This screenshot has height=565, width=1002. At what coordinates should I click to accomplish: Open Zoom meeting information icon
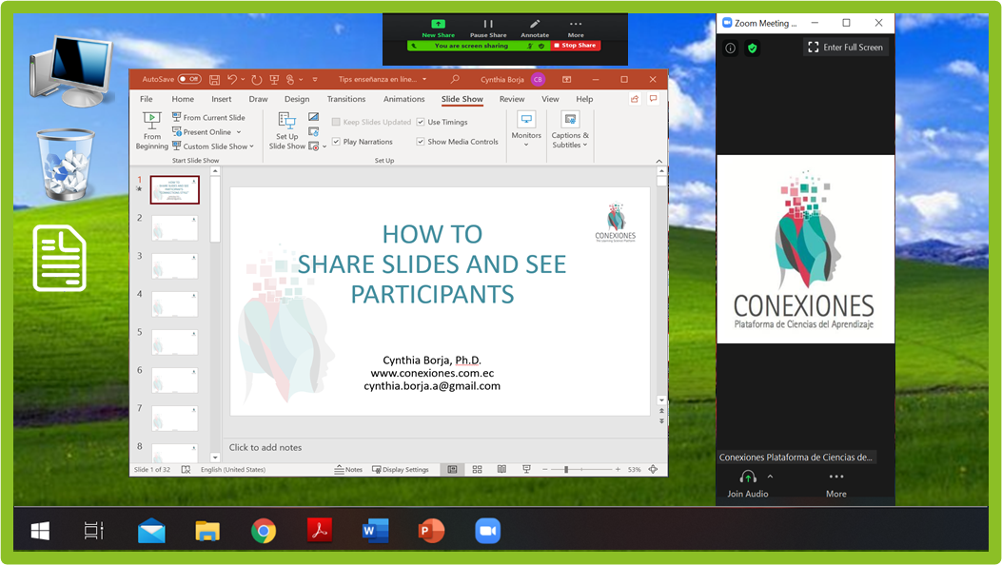click(731, 48)
